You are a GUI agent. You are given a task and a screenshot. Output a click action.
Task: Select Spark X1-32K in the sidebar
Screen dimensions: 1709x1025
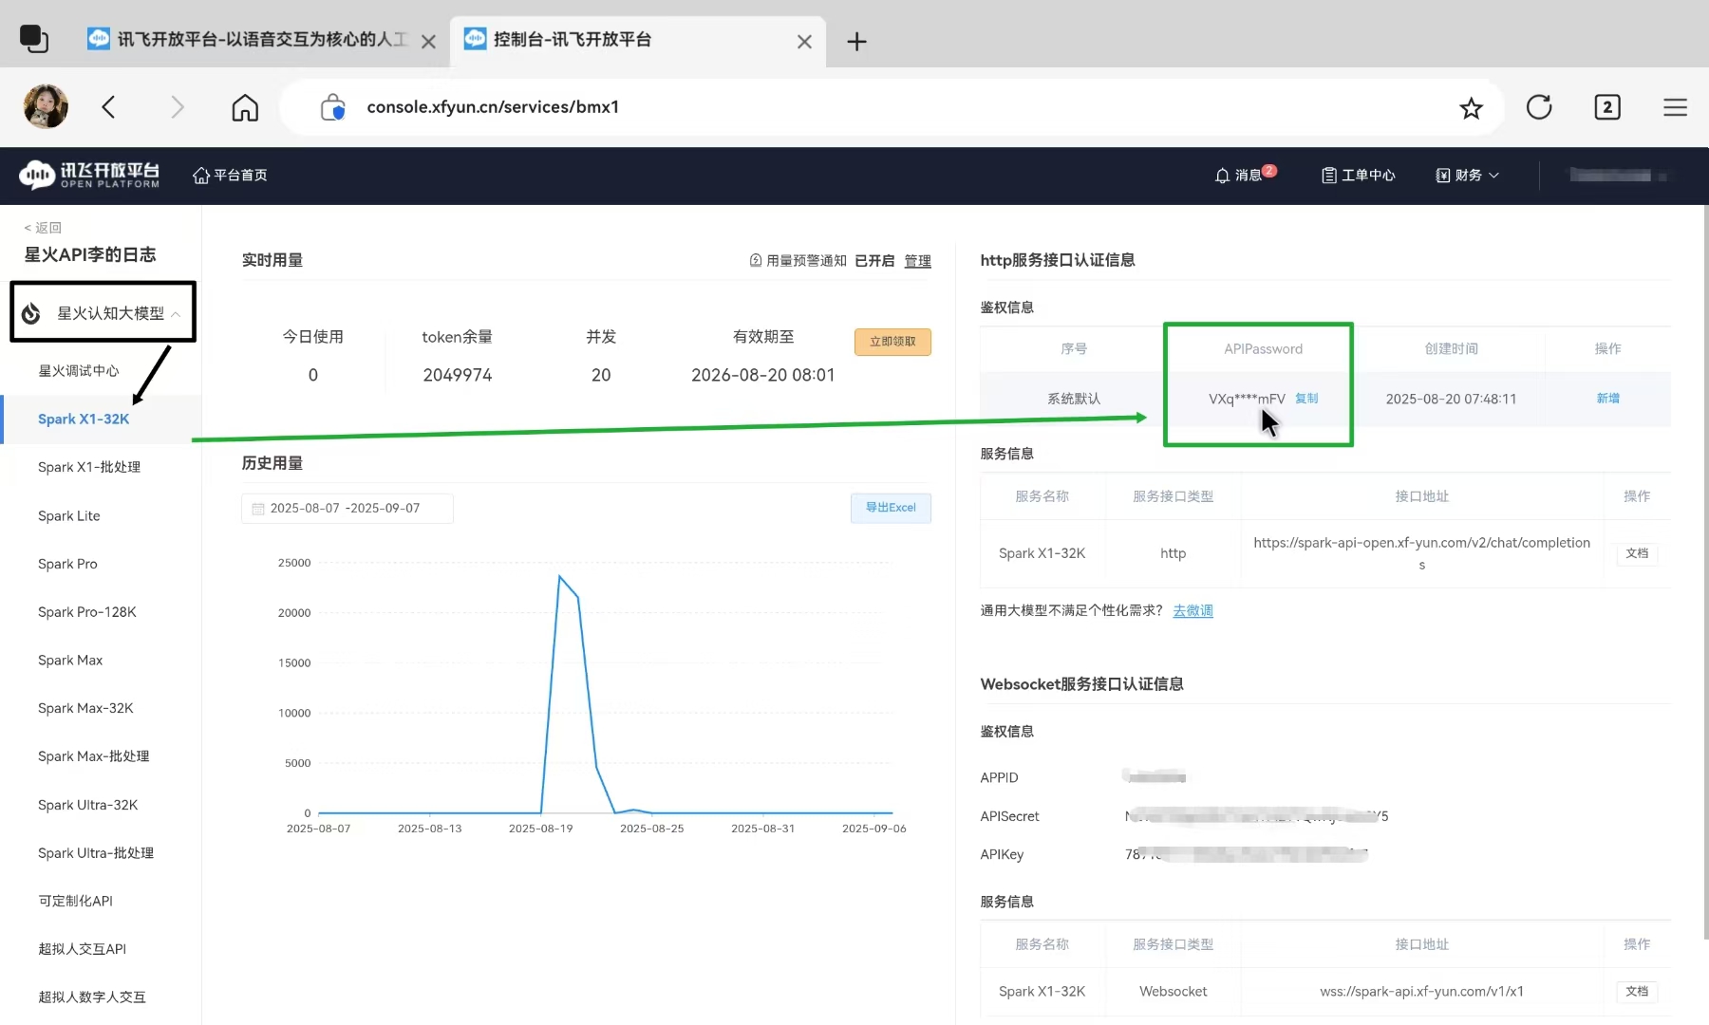tap(84, 419)
